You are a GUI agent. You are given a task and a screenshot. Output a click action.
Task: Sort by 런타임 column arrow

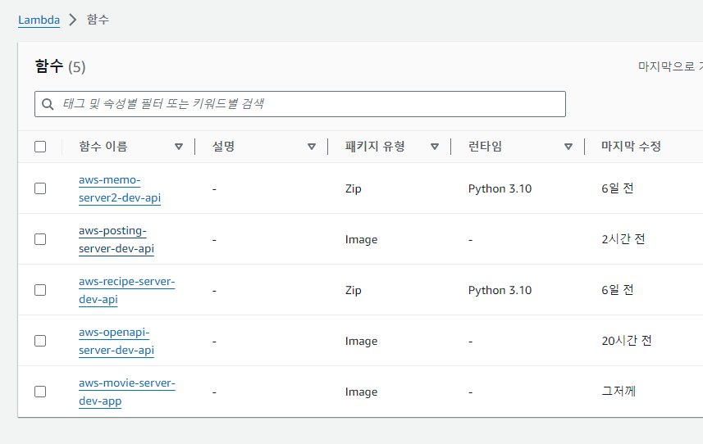(568, 147)
